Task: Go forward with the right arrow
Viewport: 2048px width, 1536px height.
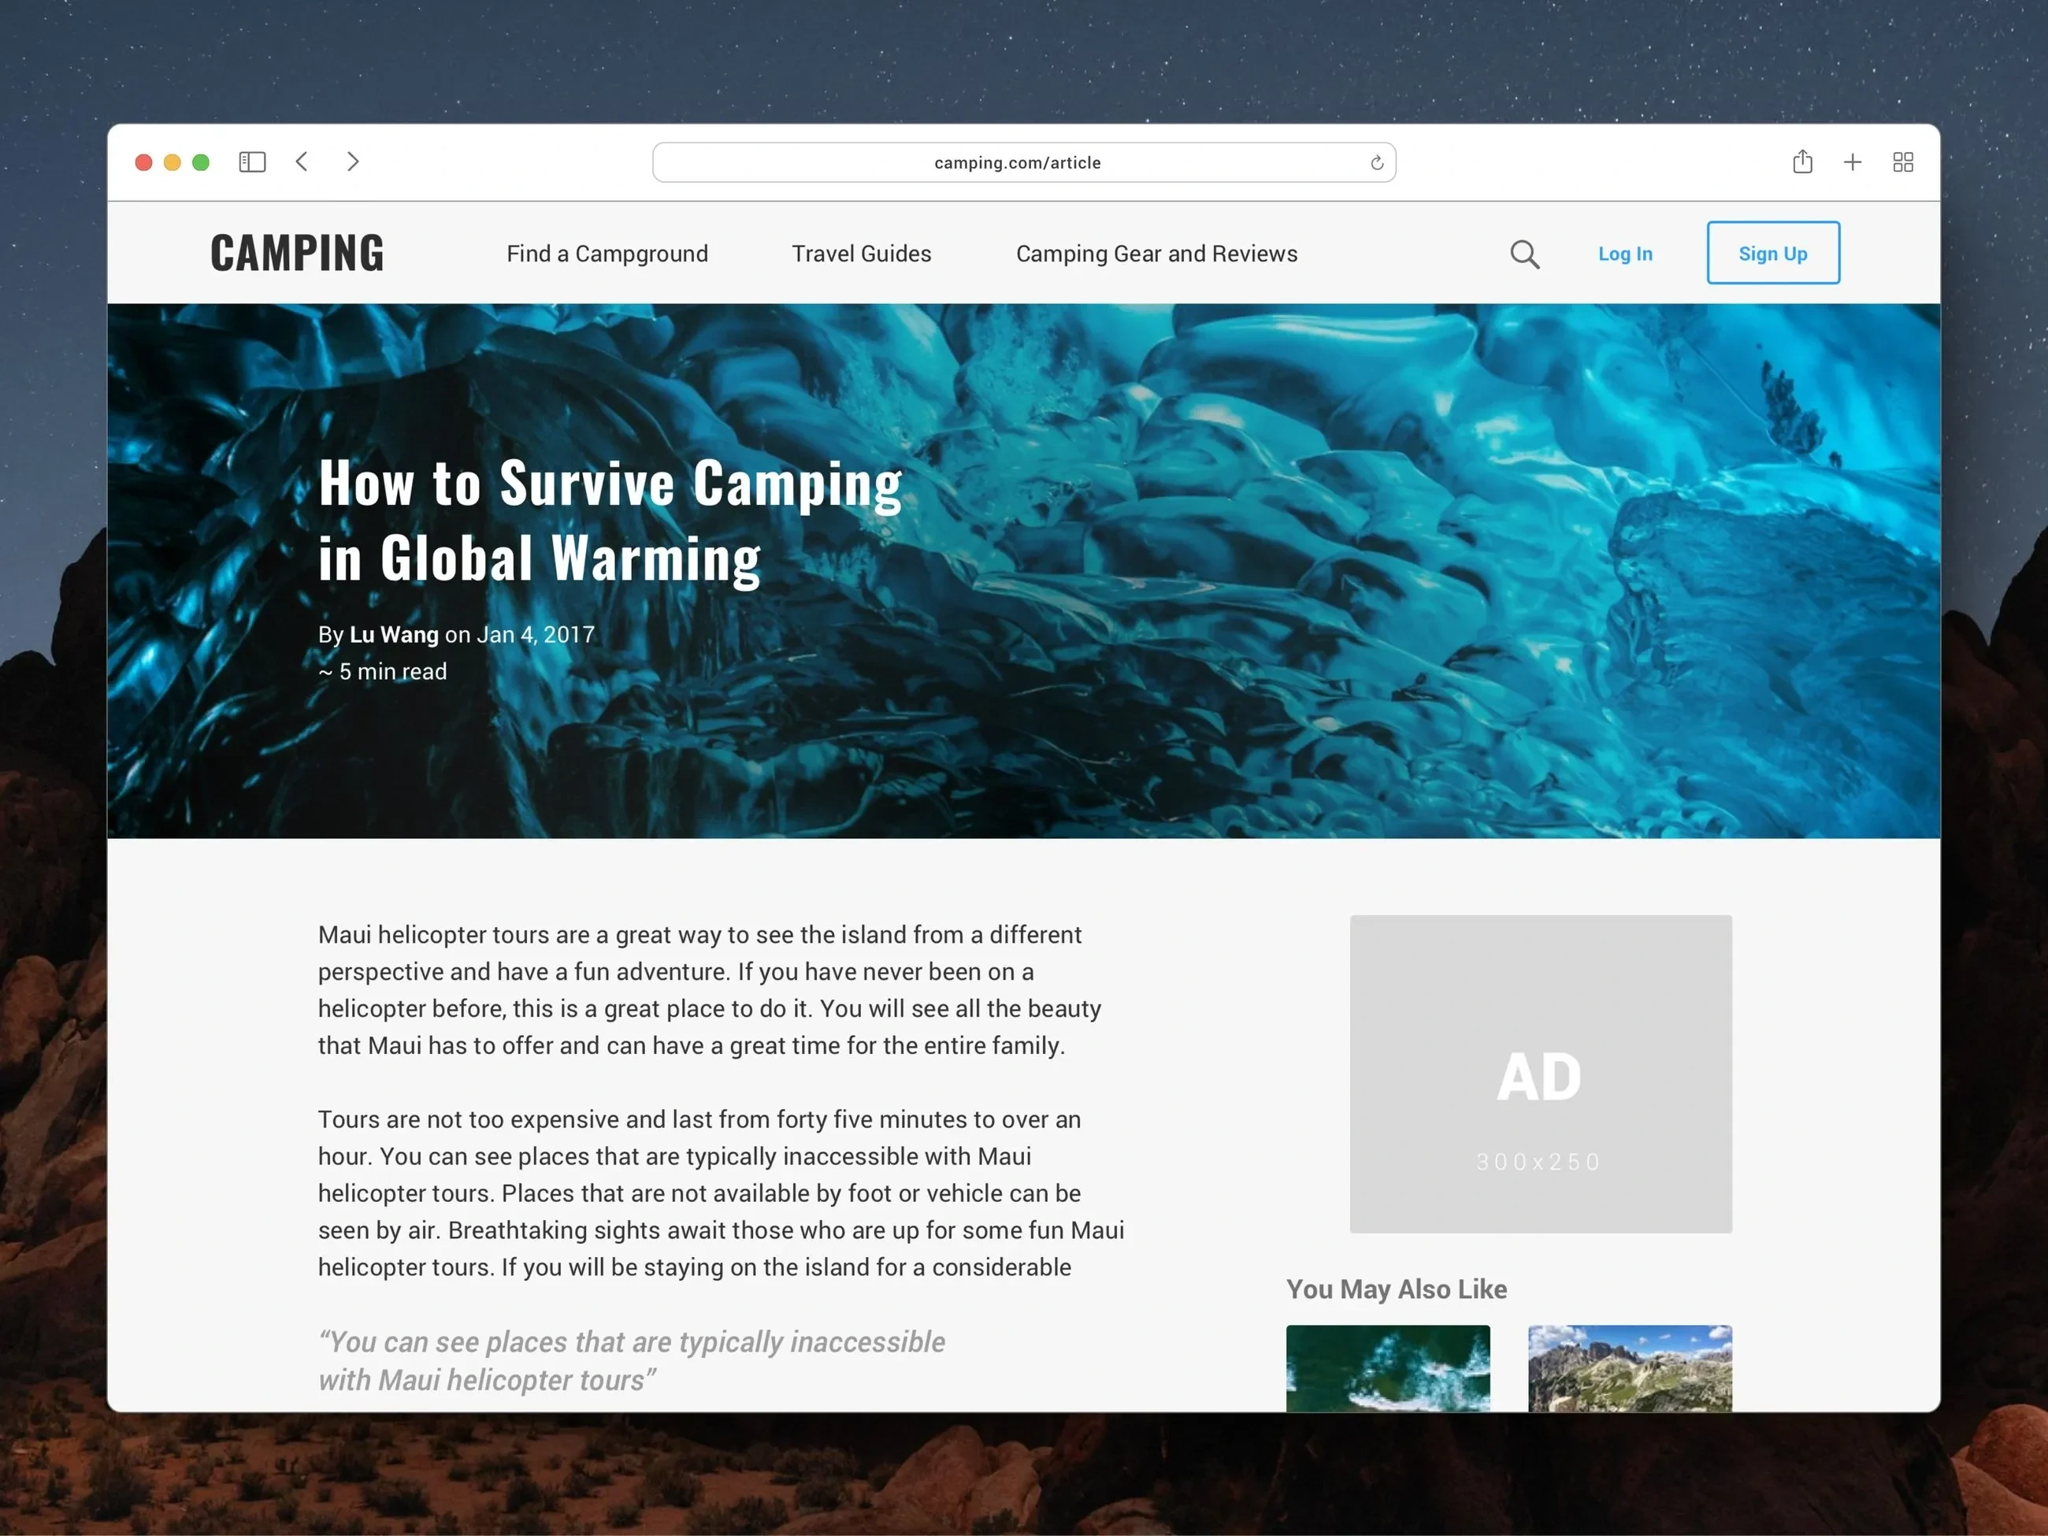Action: pos(353,162)
